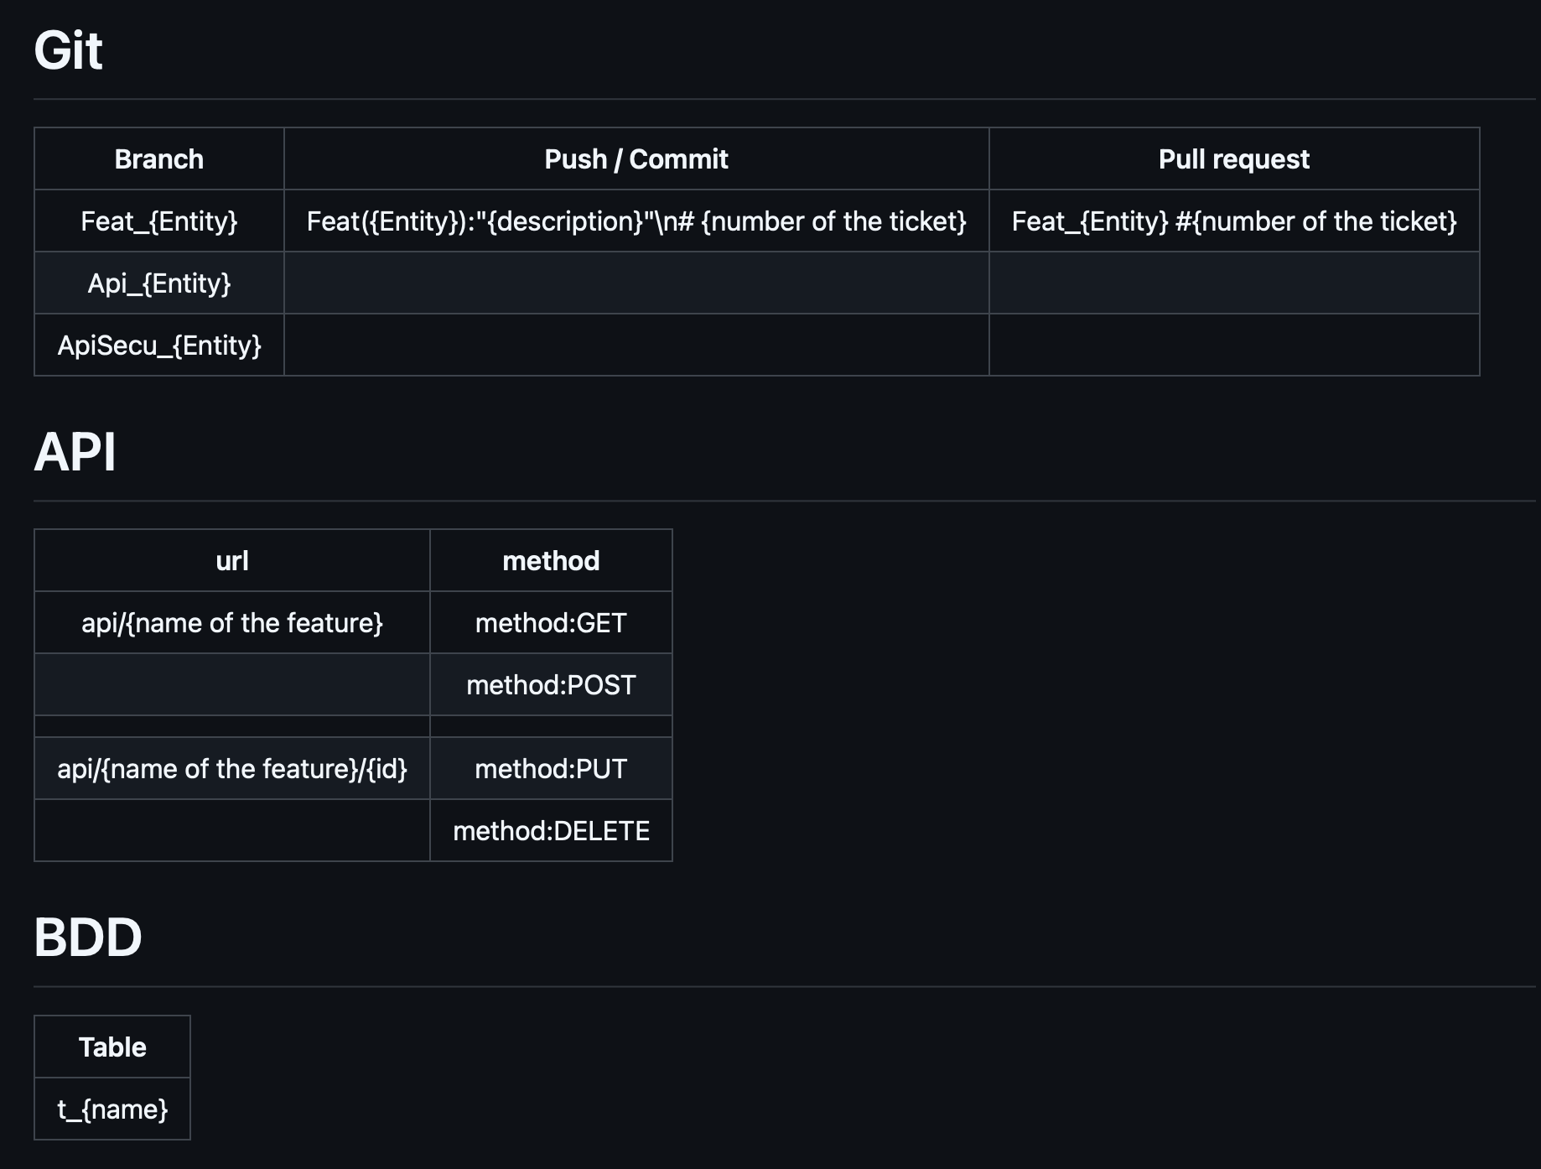Click the Feat({Entity}) commit format cell
The width and height of the screenshot is (1541, 1169).
click(636, 221)
